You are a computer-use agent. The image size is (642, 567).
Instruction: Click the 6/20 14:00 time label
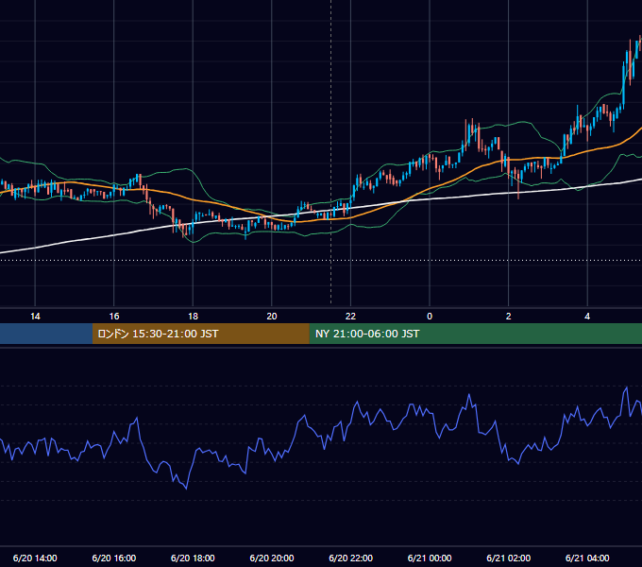click(x=35, y=558)
